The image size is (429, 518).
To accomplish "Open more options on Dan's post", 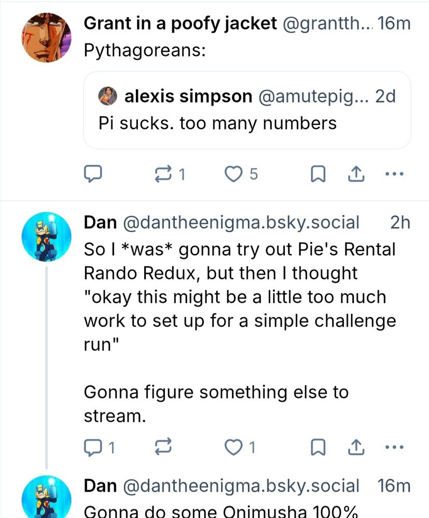I will click(395, 447).
